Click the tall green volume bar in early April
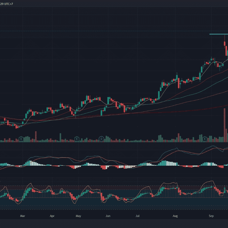Viewport: 228px width, 228px height. coord(60,138)
